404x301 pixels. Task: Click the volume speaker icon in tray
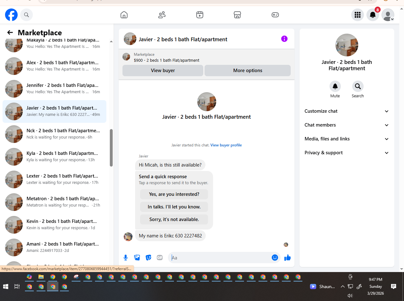coord(350,295)
